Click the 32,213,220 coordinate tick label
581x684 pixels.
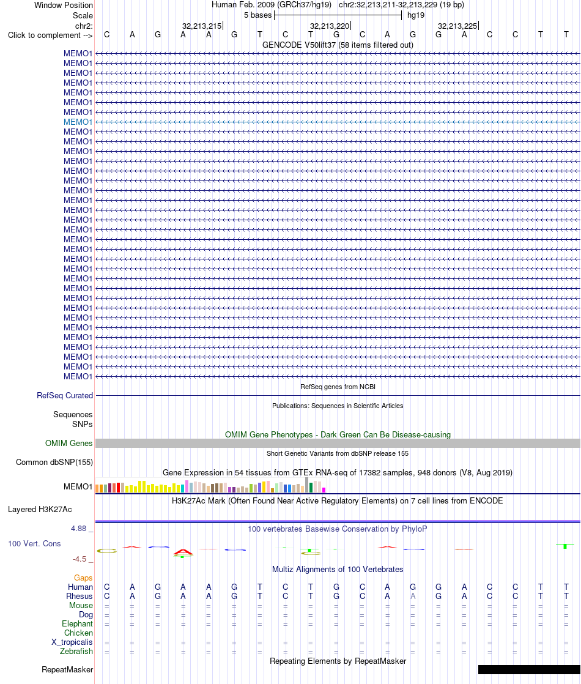tap(330, 26)
